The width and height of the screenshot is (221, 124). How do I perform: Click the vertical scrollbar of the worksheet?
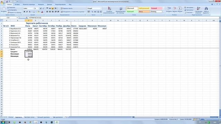pos(220,68)
